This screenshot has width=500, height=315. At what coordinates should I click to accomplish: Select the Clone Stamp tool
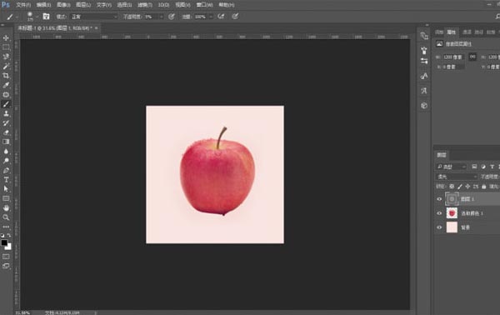point(6,113)
